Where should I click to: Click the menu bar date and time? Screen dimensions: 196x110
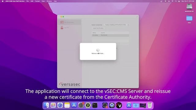188,1
